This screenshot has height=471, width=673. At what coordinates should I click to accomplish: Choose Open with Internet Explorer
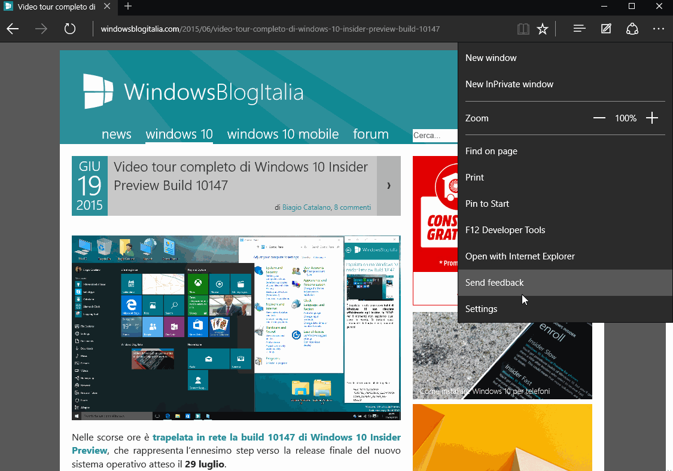(565, 256)
